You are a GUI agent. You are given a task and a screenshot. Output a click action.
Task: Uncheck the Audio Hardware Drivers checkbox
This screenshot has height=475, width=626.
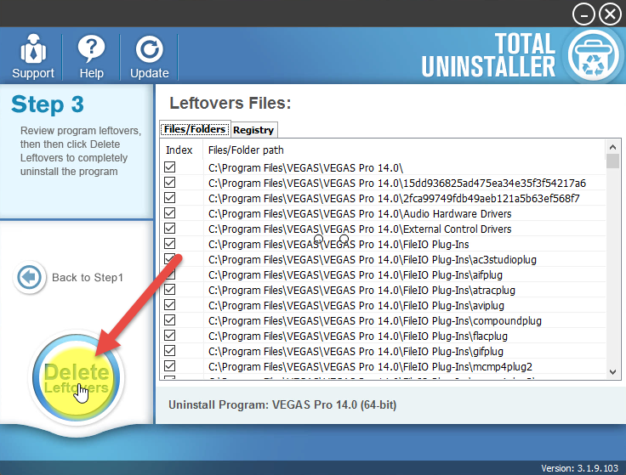(169, 213)
